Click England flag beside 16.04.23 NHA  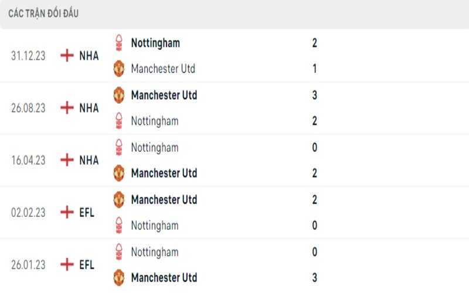(67, 160)
